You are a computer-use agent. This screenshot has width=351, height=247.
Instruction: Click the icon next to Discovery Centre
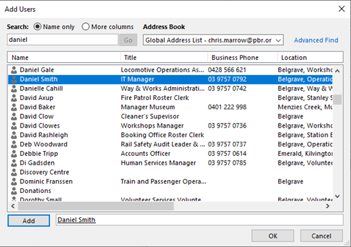14,172
